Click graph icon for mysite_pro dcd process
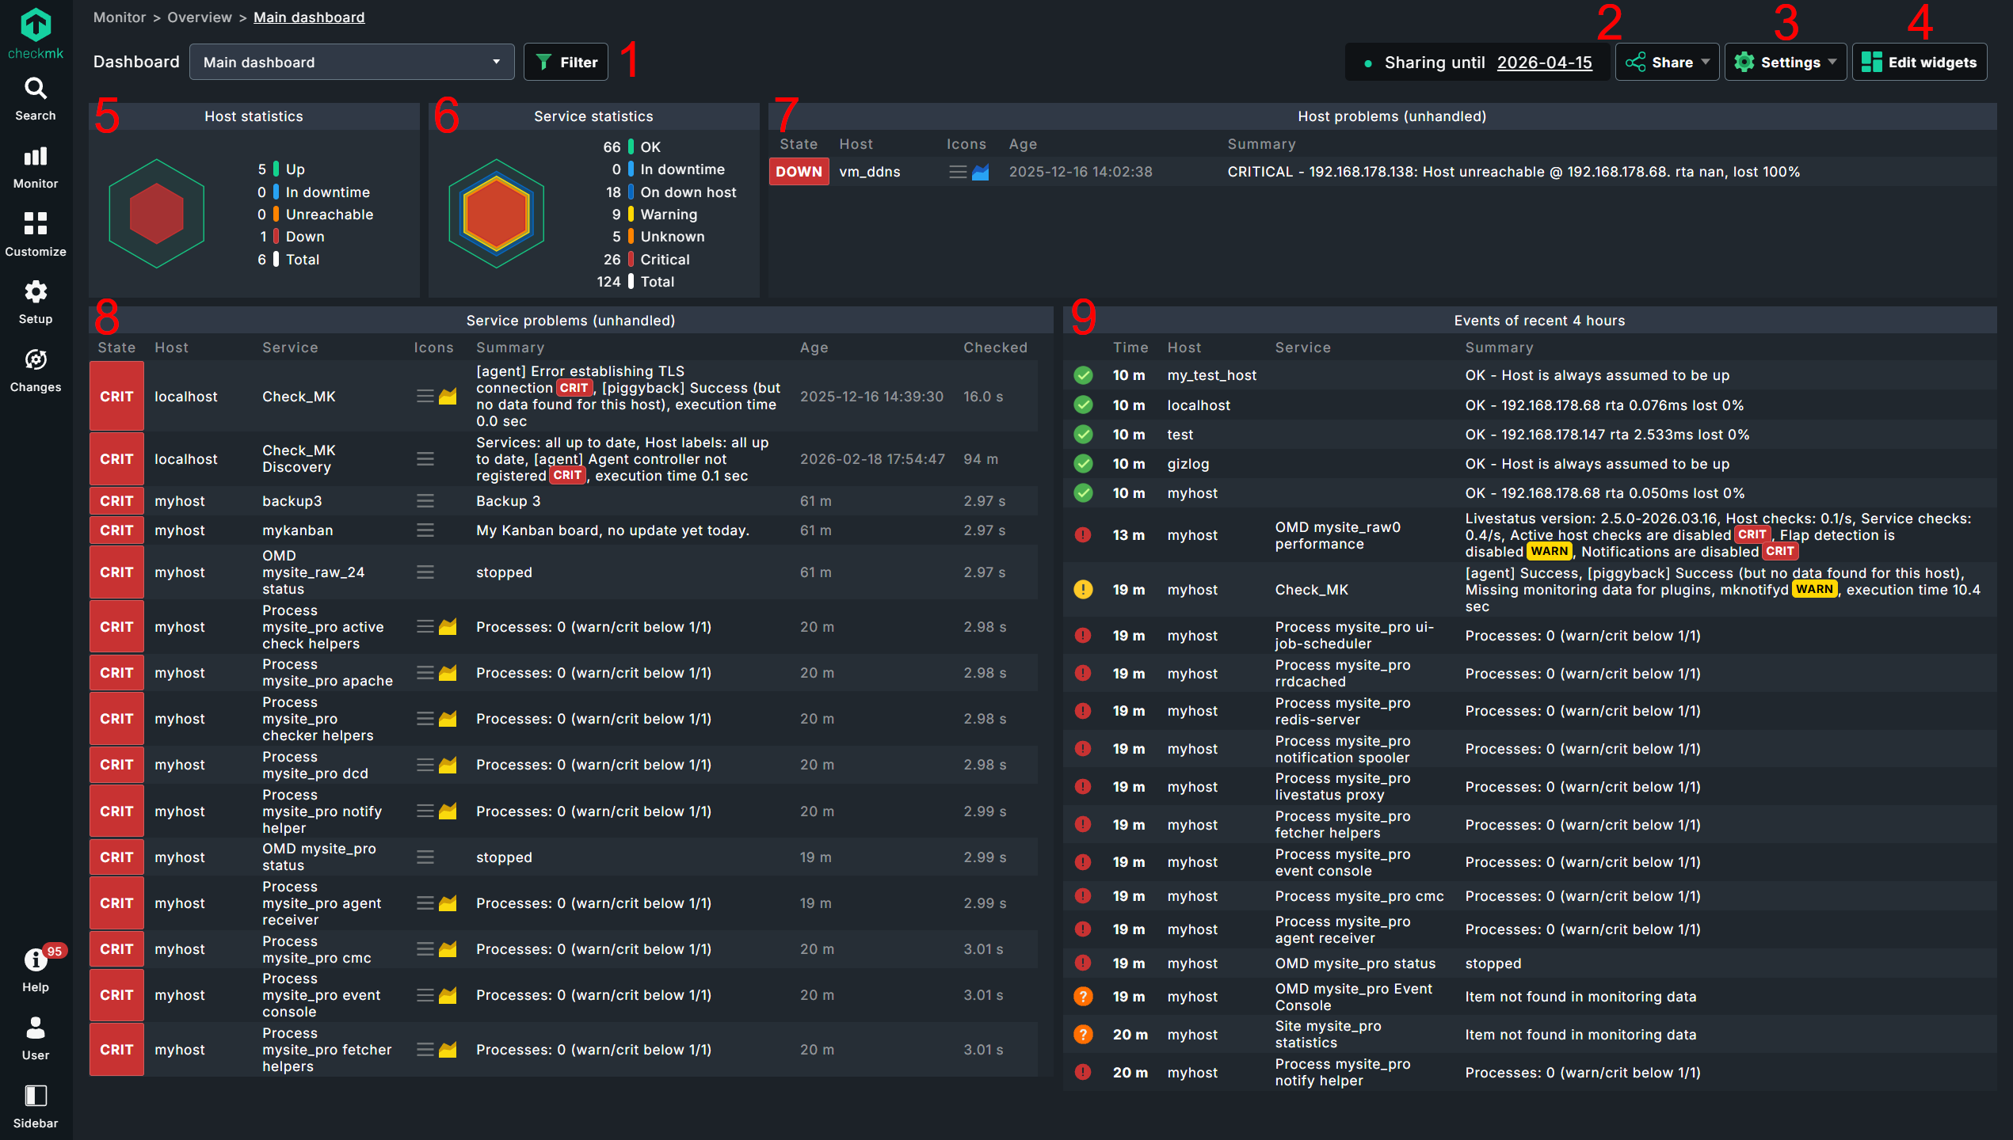This screenshot has height=1140, width=2013. [448, 765]
